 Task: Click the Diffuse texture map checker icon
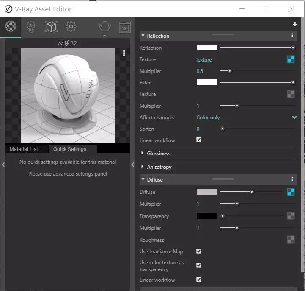[291, 192]
